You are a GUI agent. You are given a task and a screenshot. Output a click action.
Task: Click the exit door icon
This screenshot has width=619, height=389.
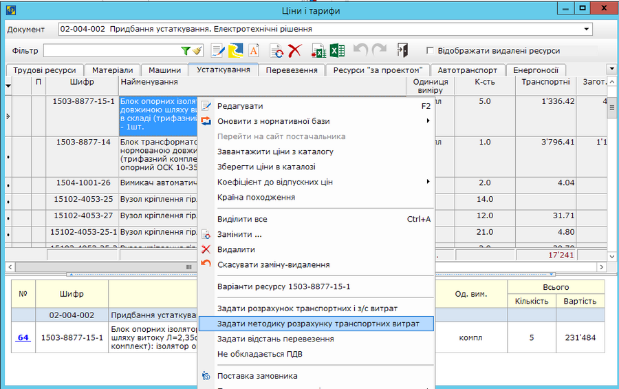point(403,51)
